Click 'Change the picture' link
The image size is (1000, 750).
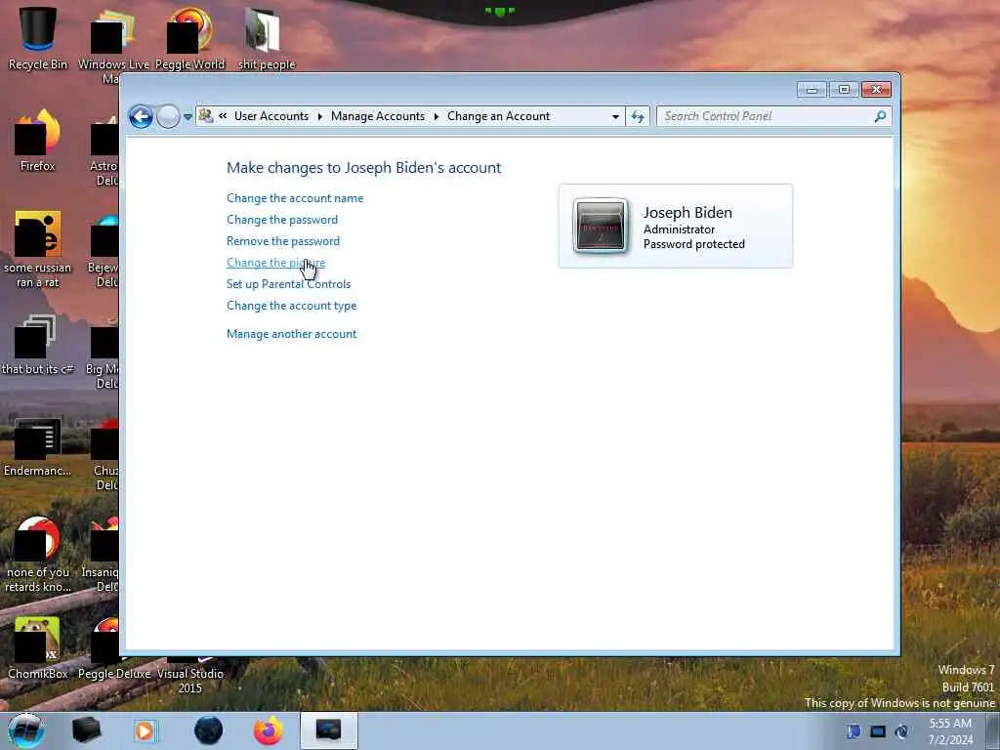(x=275, y=263)
